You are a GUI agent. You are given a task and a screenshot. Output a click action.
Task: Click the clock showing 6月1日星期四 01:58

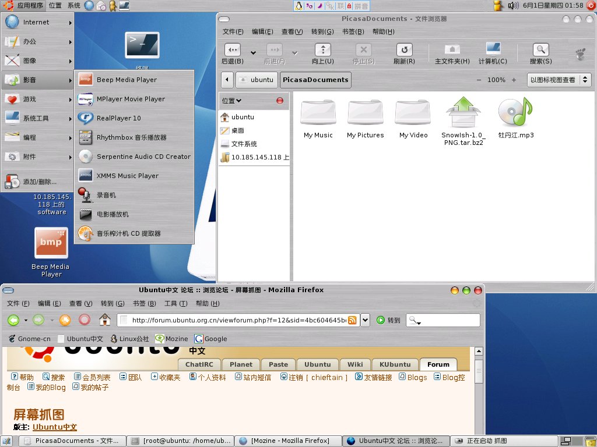click(x=553, y=5)
